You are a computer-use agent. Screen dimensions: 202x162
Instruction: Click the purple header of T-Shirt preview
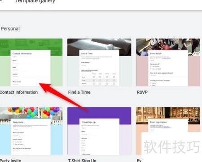[99, 113]
